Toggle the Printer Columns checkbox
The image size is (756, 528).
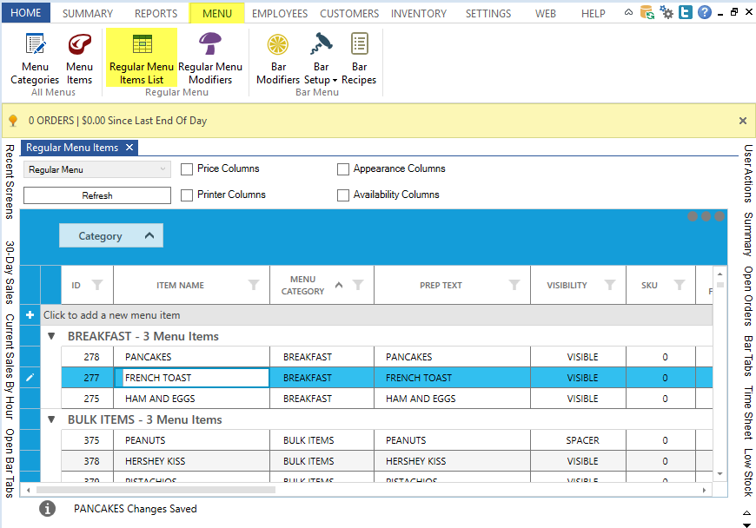(x=187, y=195)
